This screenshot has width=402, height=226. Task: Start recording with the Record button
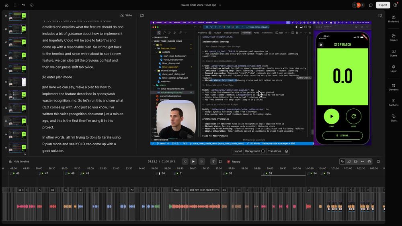pyautogui.click(x=234, y=161)
